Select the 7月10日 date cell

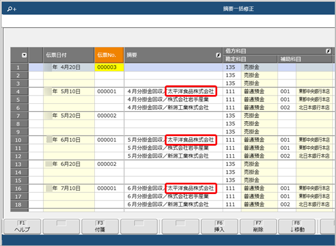click(69, 188)
